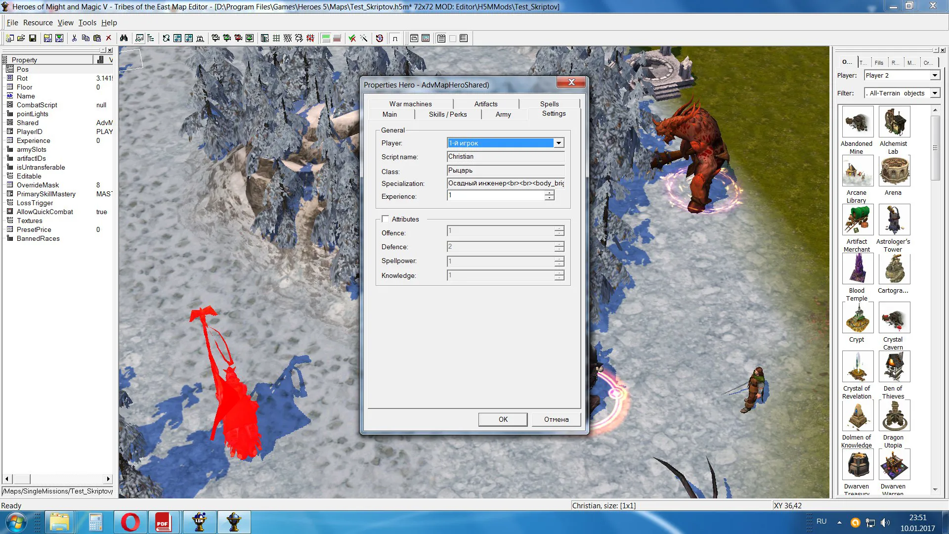Click the Specialization text field
Screen dimensions: 949x534
pos(506,183)
